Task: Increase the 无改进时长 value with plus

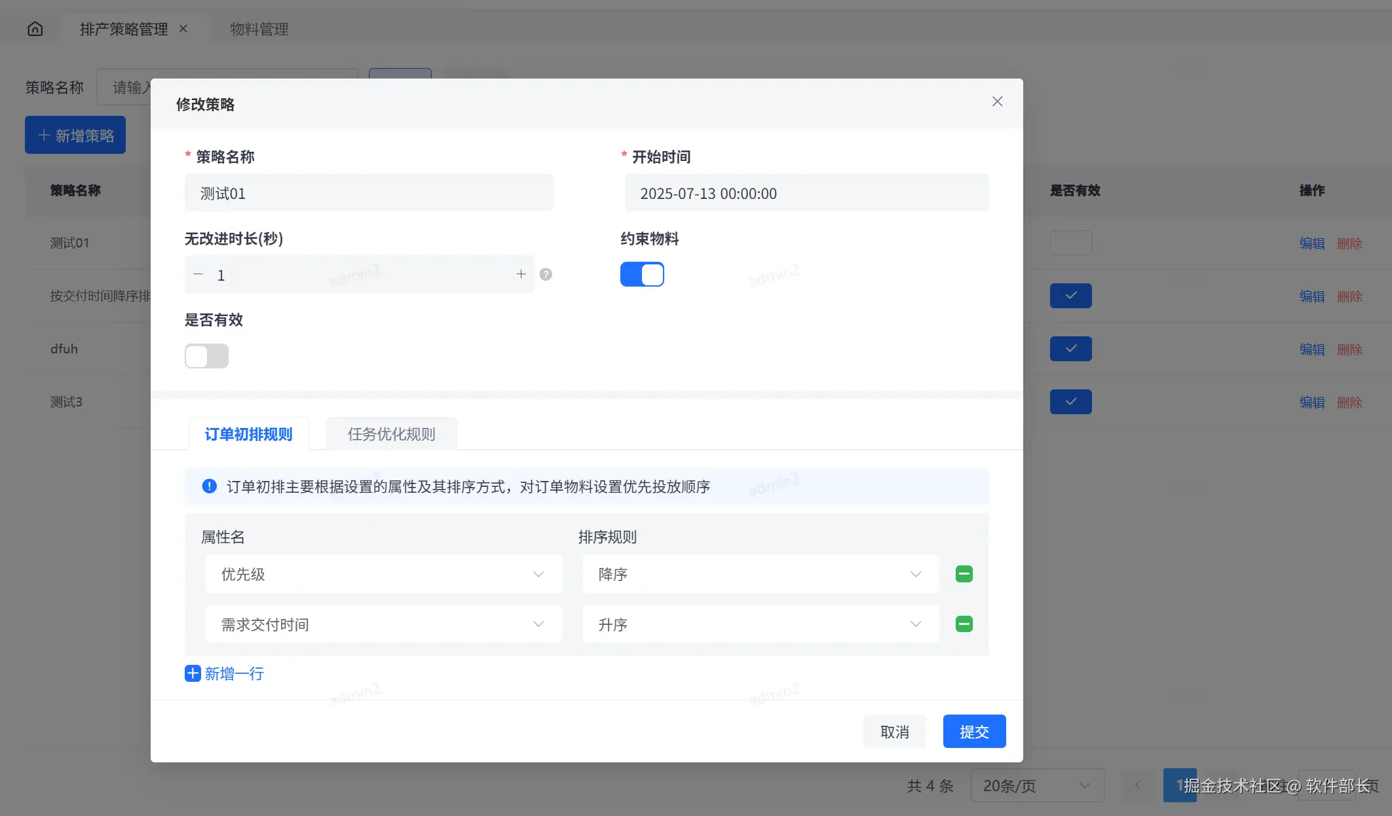Action: [521, 274]
